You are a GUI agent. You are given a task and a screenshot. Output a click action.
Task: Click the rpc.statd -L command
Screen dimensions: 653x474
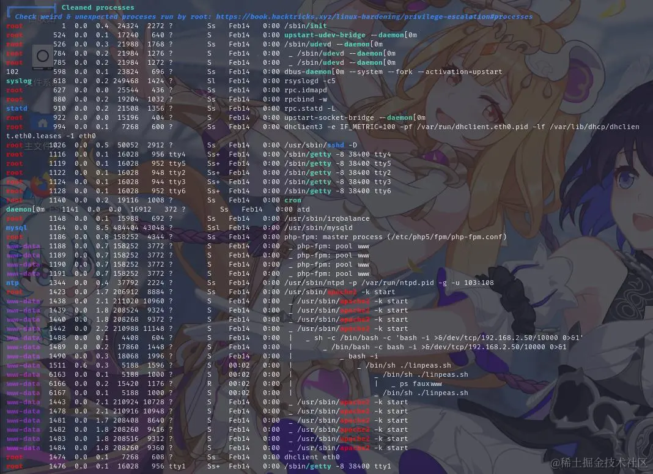tap(309, 108)
